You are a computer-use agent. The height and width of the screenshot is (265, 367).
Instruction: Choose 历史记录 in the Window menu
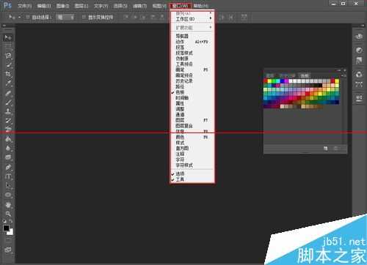click(192, 81)
